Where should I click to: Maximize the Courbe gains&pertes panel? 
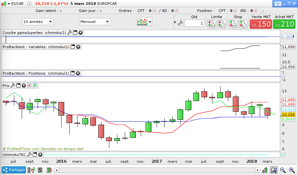(75, 33)
